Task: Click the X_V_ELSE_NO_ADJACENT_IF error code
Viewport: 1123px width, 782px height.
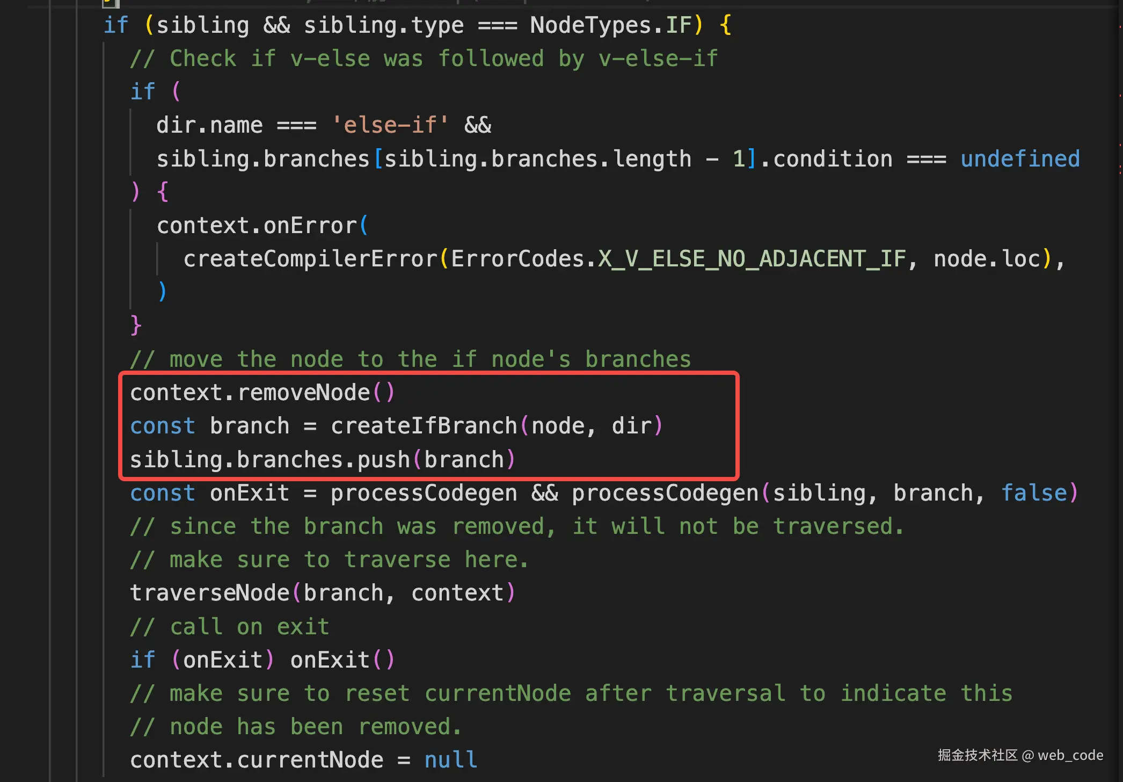Action: (752, 259)
